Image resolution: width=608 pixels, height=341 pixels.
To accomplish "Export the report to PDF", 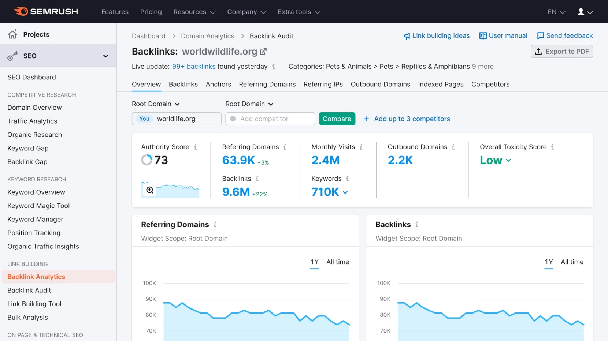I will coord(561,51).
